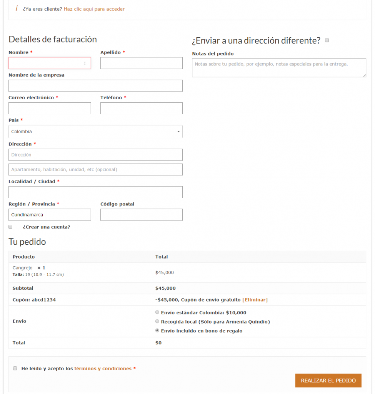Focus the Apellido input field
The image size is (375, 394).
click(142, 63)
